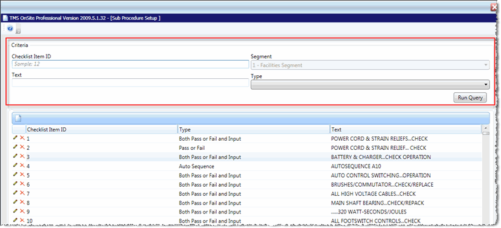This screenshot has width=501, height=228.
Task: Edit checklist item 1 with pencil icon
Action: (x=15, y=138)
